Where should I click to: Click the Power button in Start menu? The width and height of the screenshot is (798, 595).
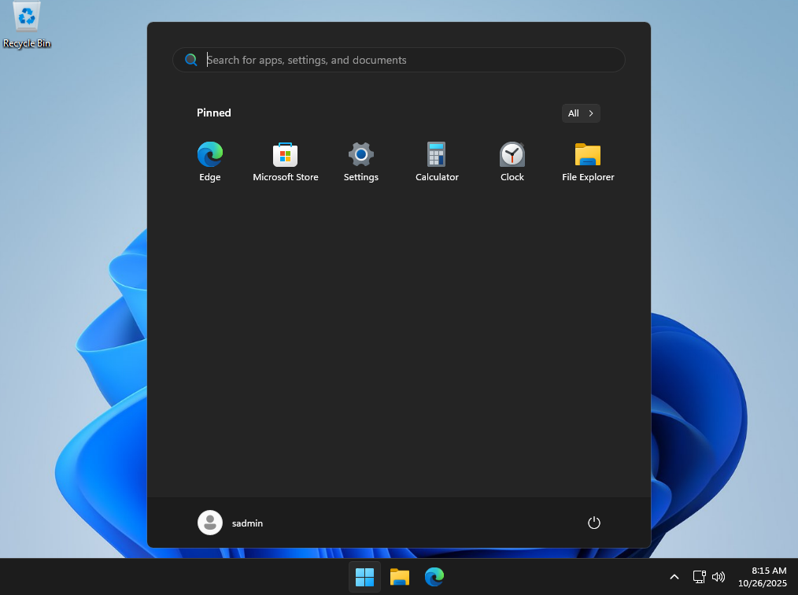[x=594, y=523]
